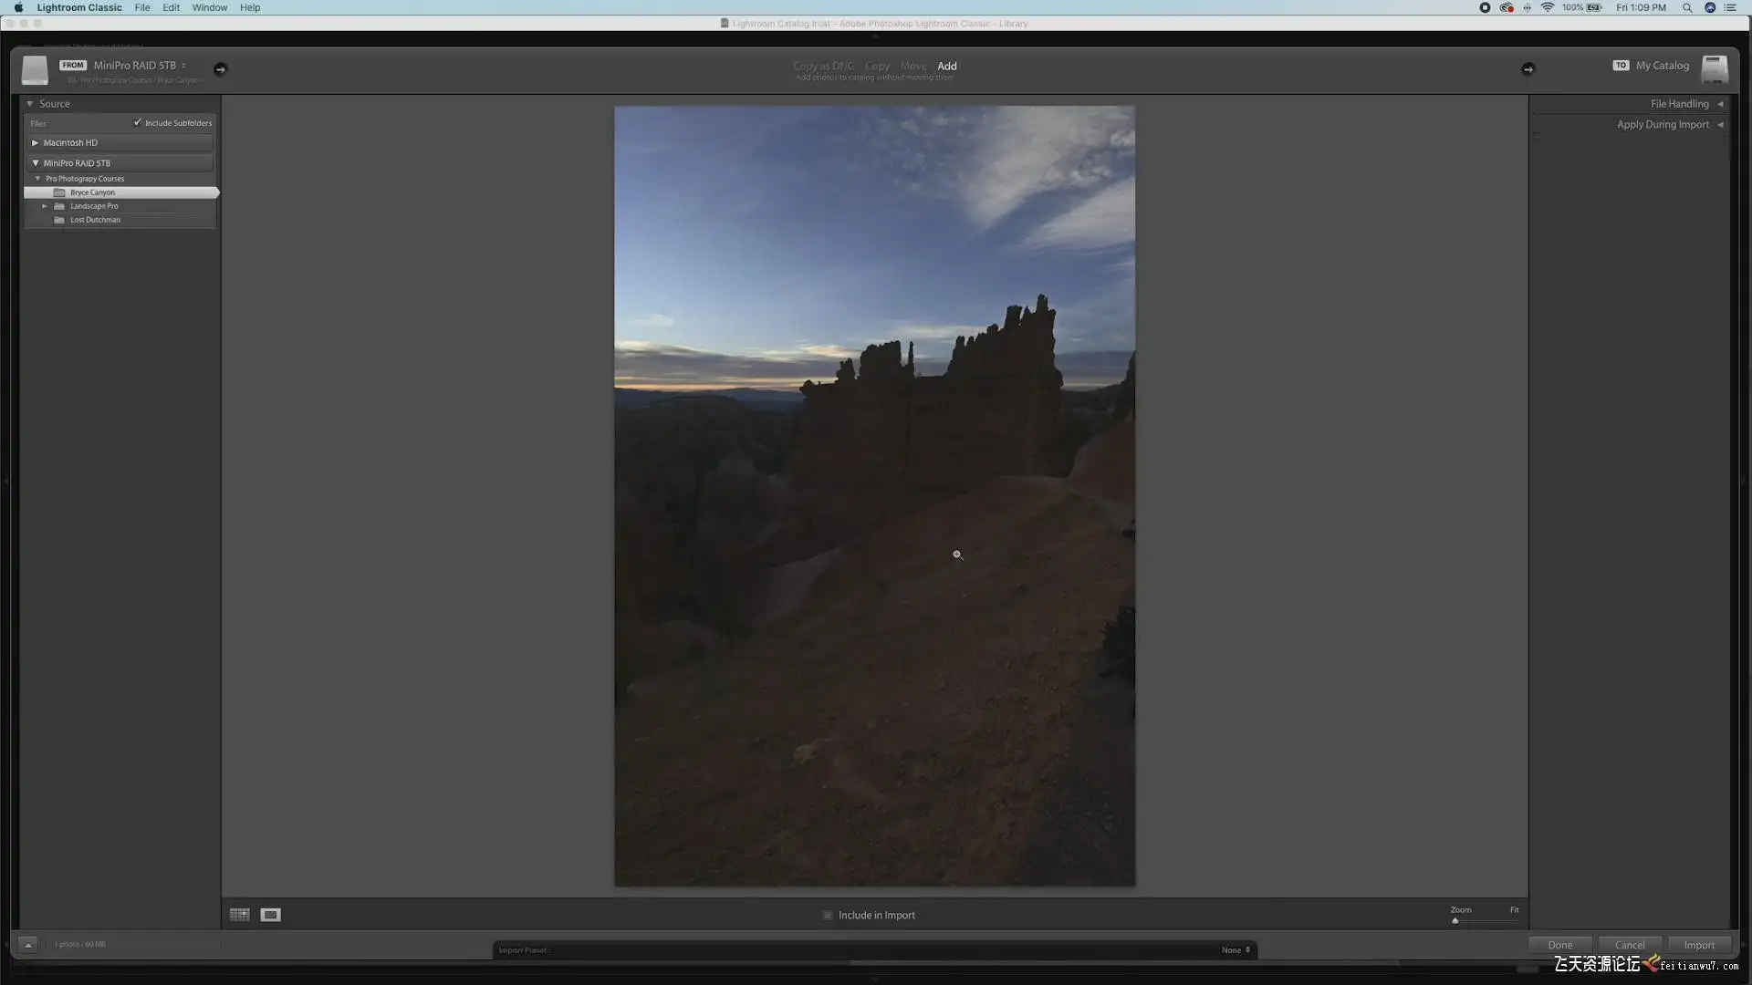Open the File menu
The width and height of the screenshot is (1752, 985).
click(x=142, y=7)
